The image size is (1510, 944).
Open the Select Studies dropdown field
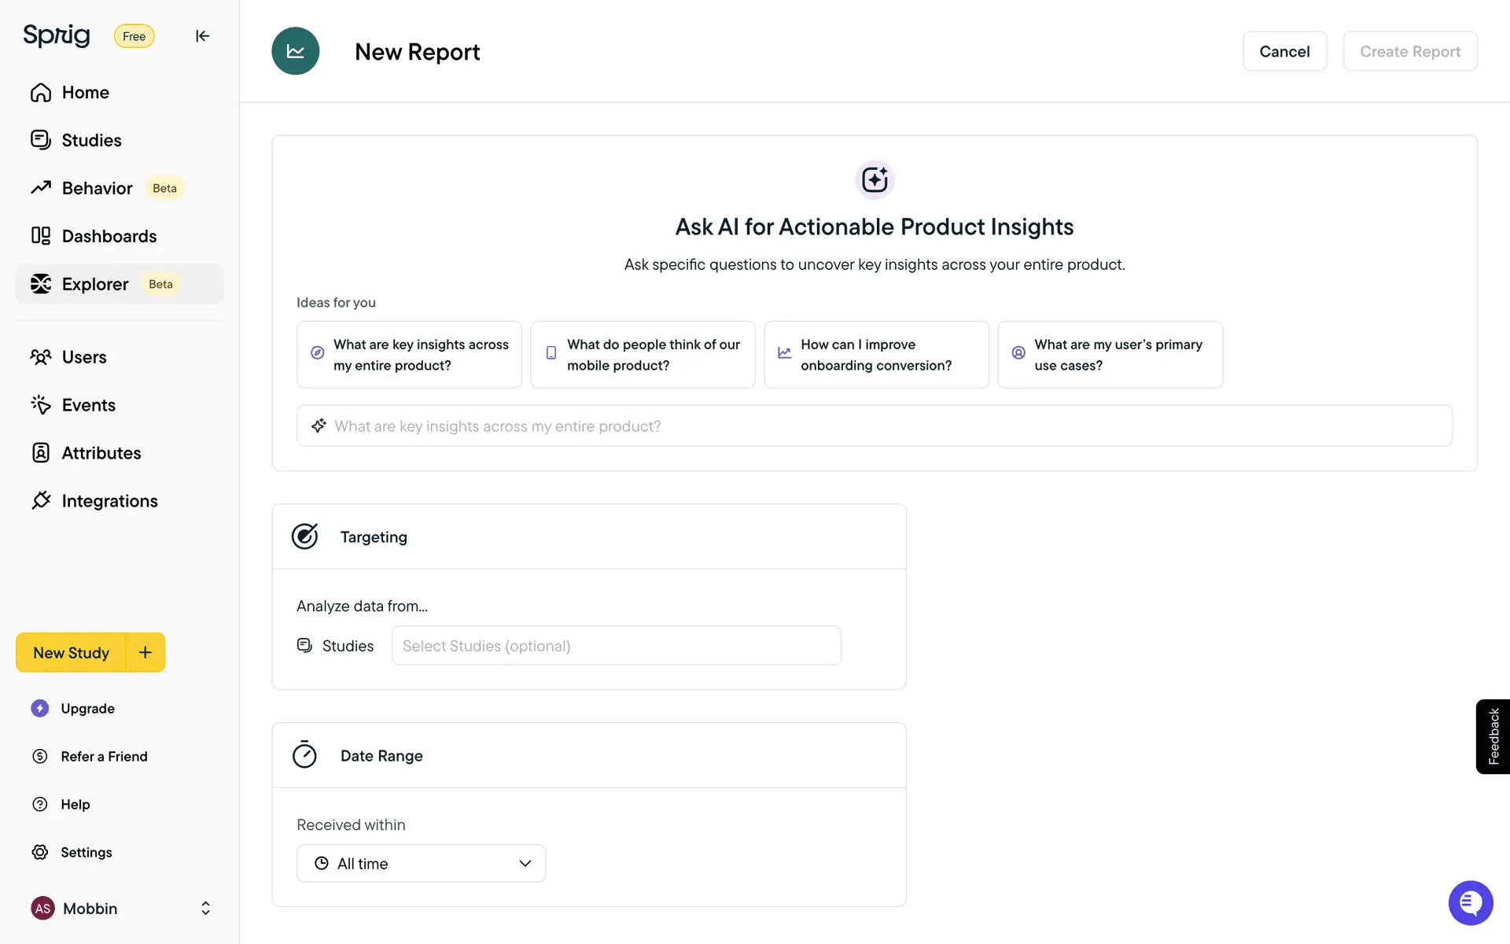pos(616,646)
